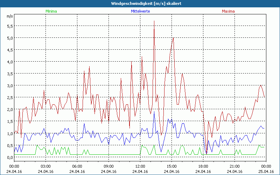
Task: Click the 5,5 y-axis value label
Action: (x=10, y=26)
